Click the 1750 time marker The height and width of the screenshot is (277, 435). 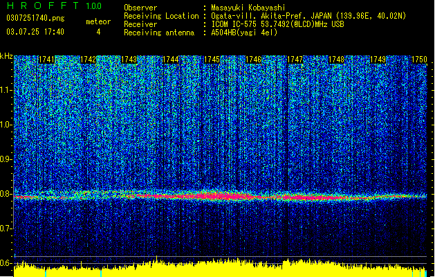pyautogui.click(x=419, y=60)
